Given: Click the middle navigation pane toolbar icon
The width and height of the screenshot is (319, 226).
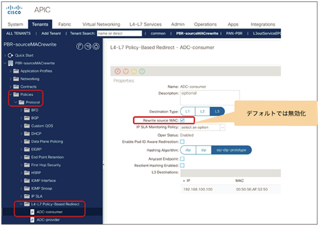Looking at the screenshot, I should pos(88,46).
